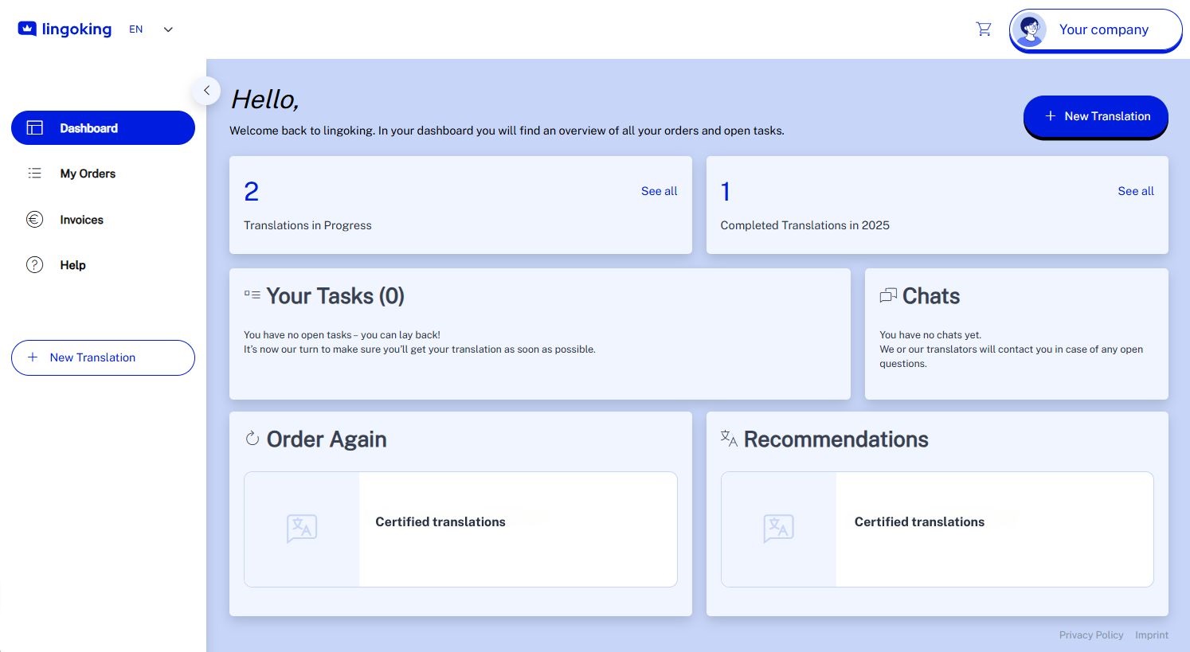Click the Your Tasks checklist icon
This screenshot has height=652, width=1190.
click(252, 295)
